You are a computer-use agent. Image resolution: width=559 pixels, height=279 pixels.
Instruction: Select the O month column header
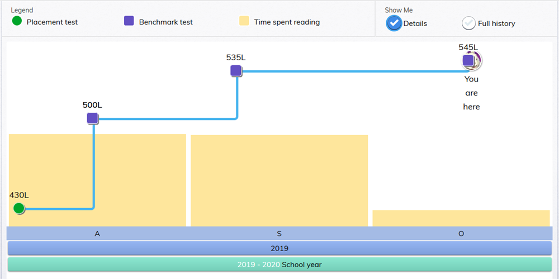(x=461, y=234)
